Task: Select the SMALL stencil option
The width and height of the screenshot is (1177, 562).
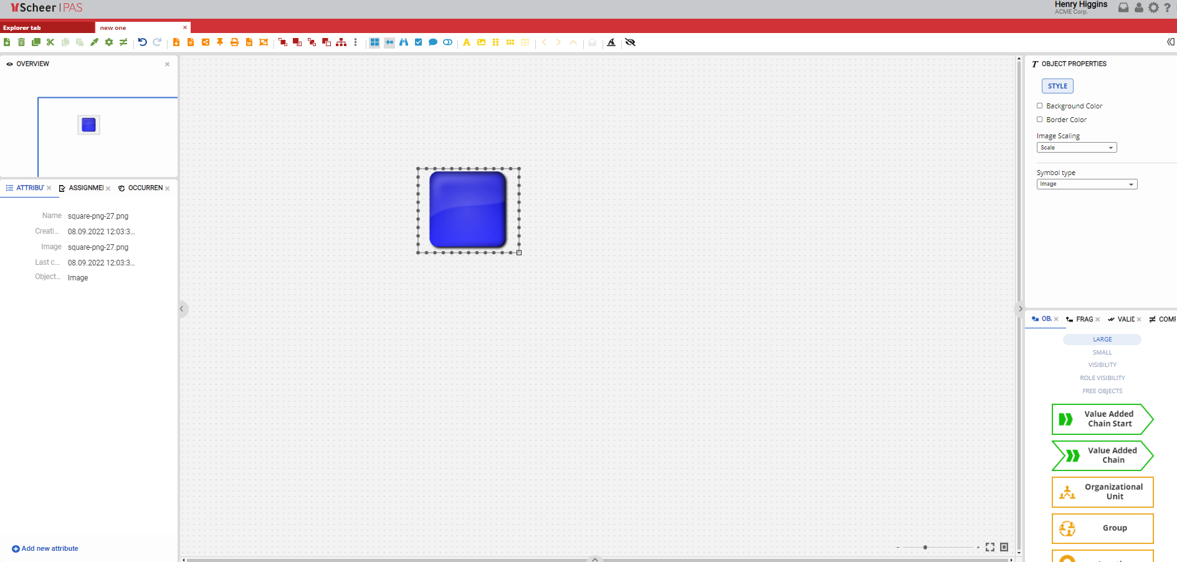Action: (1102, 353)
